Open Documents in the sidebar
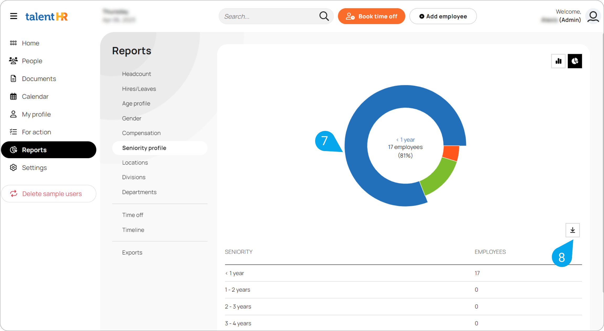The width and height of the screenshot is (604, 331). [39, 79]
